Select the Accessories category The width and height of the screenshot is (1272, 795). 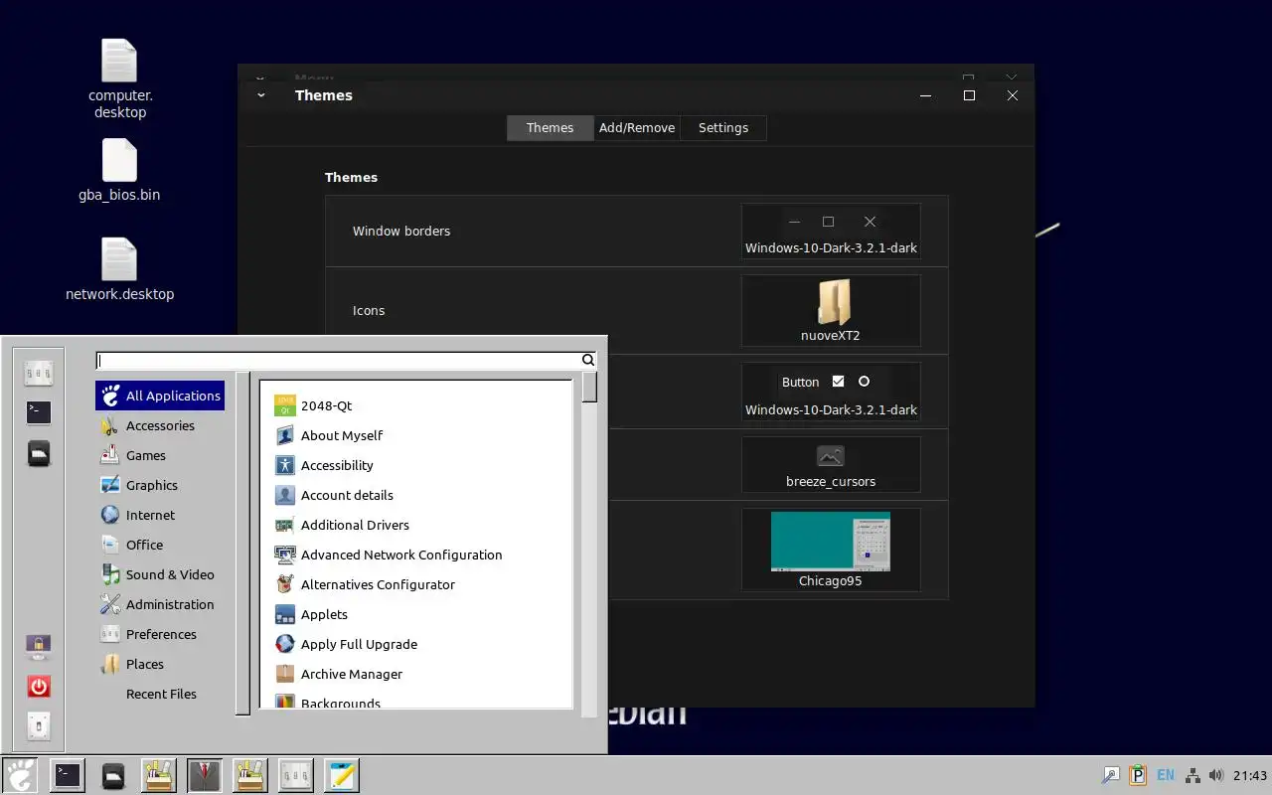(x=160, y=425)
